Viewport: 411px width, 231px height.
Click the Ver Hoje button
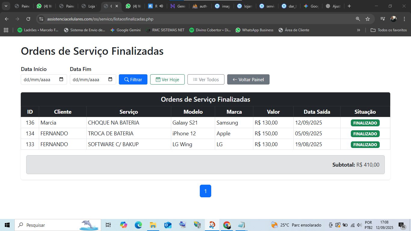[167, 79]
